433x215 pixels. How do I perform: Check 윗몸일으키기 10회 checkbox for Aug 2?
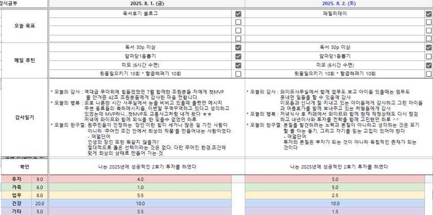point(429,74)
